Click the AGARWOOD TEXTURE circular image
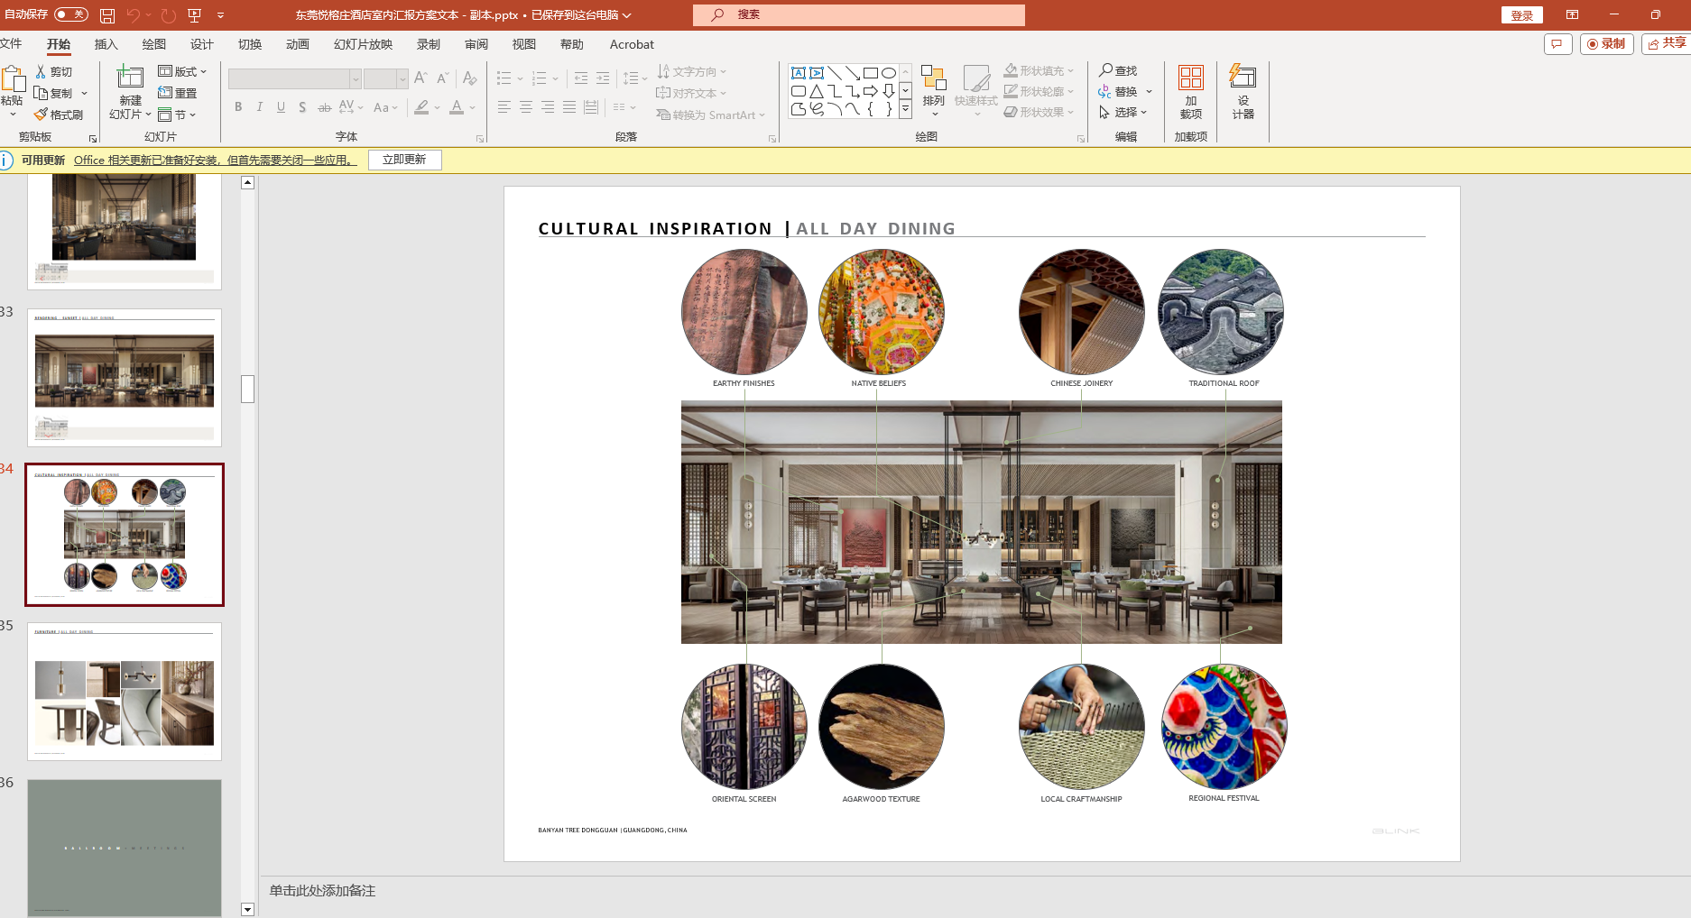Viewport: 1691px width, 918px height. [x=882, y=727]
